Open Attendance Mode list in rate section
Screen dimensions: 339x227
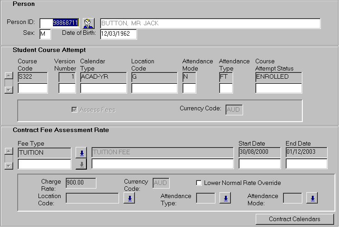[312, 198]
